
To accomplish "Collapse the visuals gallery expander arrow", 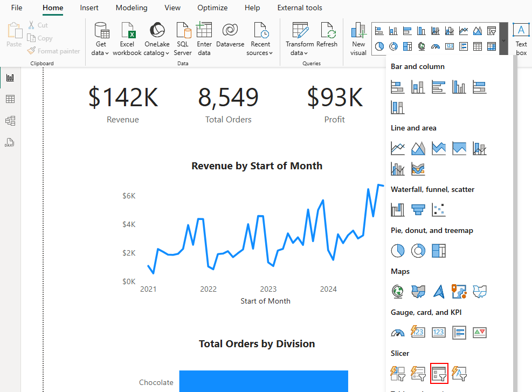I will [504, 40].
